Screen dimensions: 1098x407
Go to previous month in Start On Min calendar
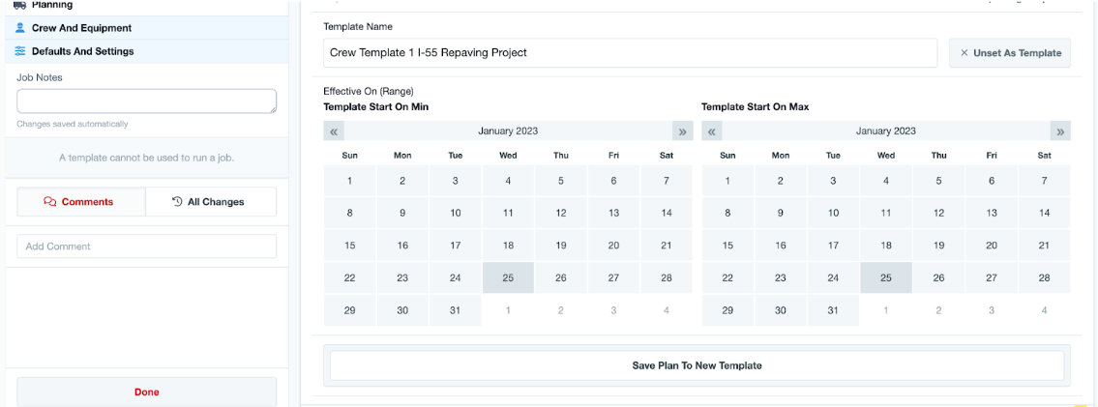coord(334,131)
